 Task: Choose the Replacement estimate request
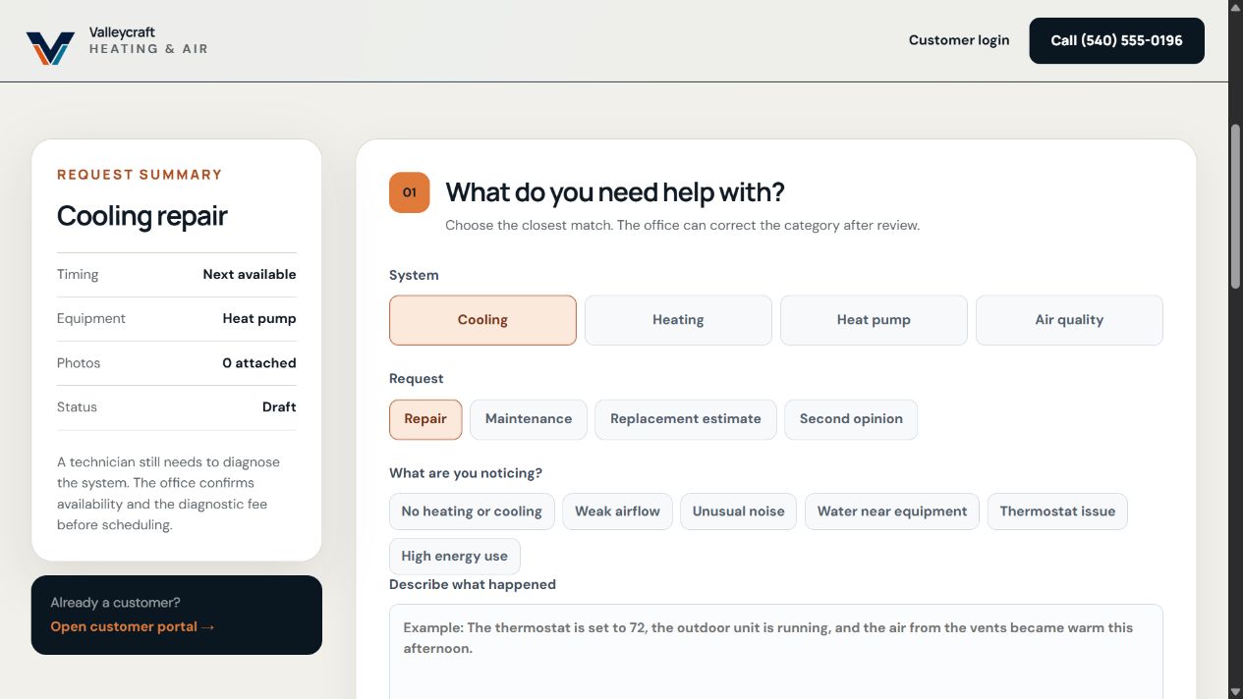(x=686, y=419)
